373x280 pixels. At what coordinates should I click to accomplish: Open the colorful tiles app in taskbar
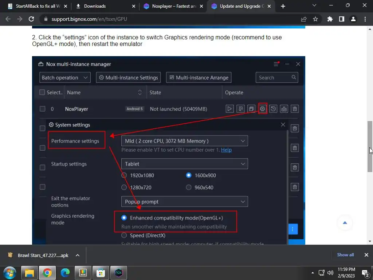(83, 273)
